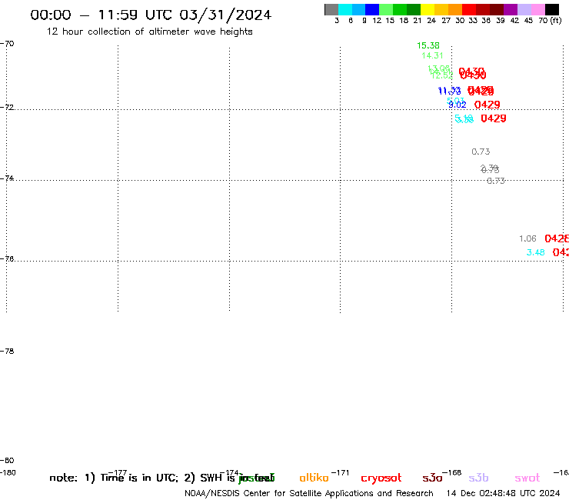
Task: Click the 'swot' satellite legend label
Action: tap(527, 478)
